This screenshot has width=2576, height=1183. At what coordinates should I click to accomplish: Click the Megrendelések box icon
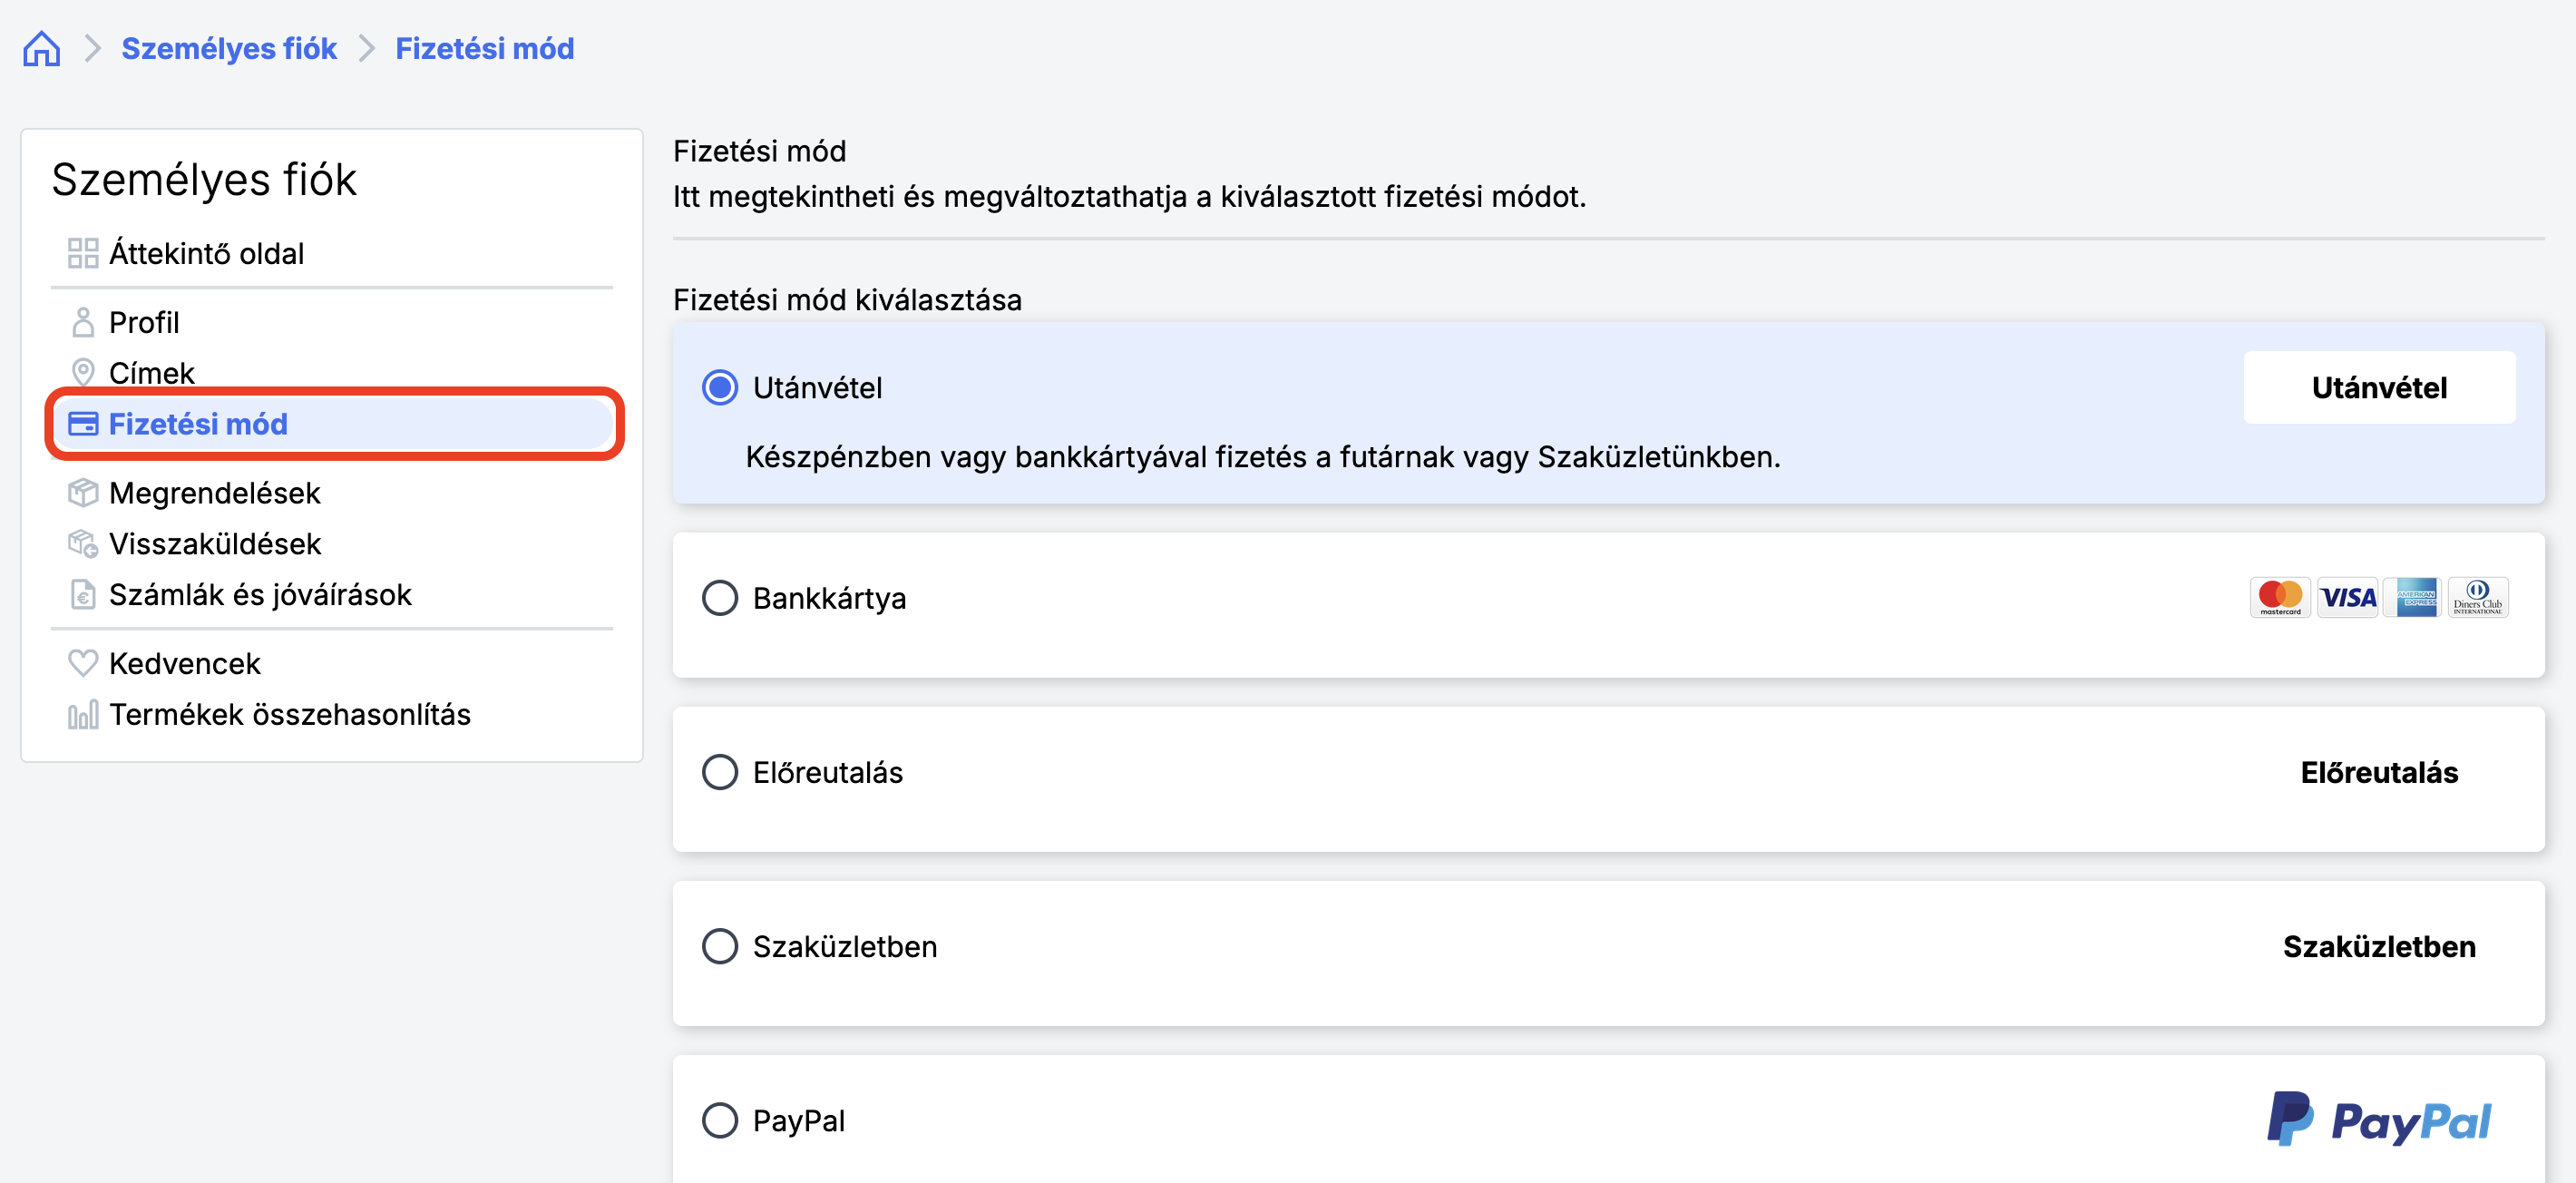[83, 493]
